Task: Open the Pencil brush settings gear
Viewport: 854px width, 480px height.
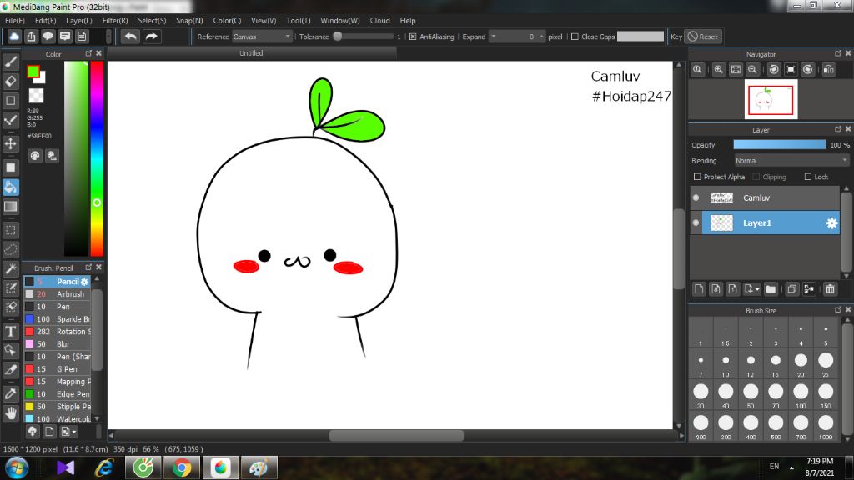Action: [x=84, y=282]
